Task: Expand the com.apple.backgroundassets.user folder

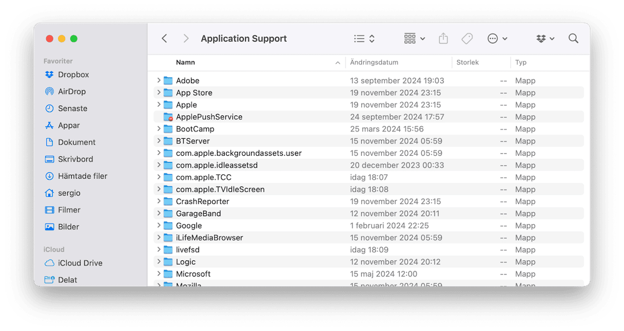Action: pos(159,153)
